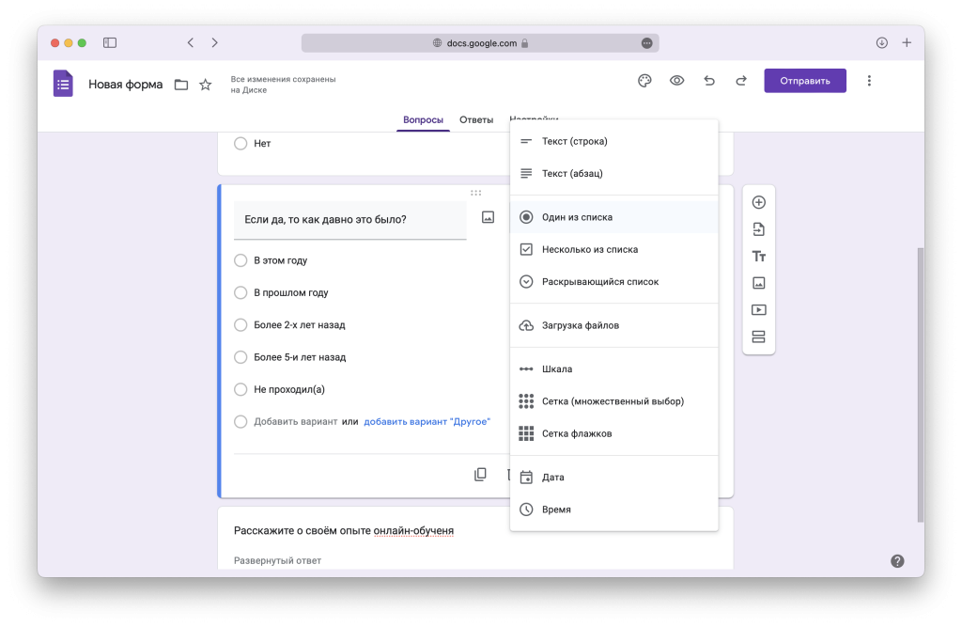Undo the last change
Viewport: 962px width, 627px height.
pyautogui.click(x=709, y=81)
